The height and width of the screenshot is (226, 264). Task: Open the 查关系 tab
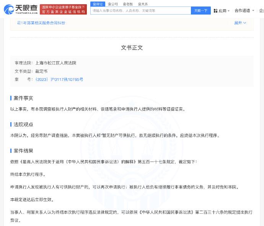(143, 4)
